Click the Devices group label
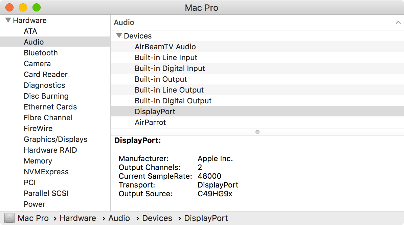404x225 pixels. 138,36
